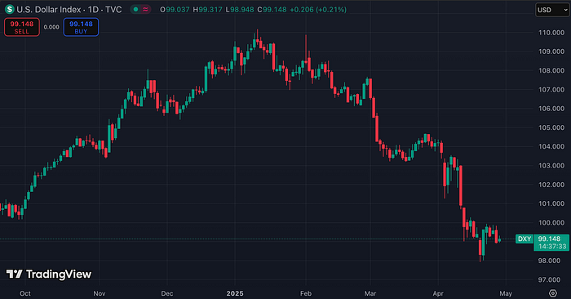Click the open value O99.037

coord(175,10)
